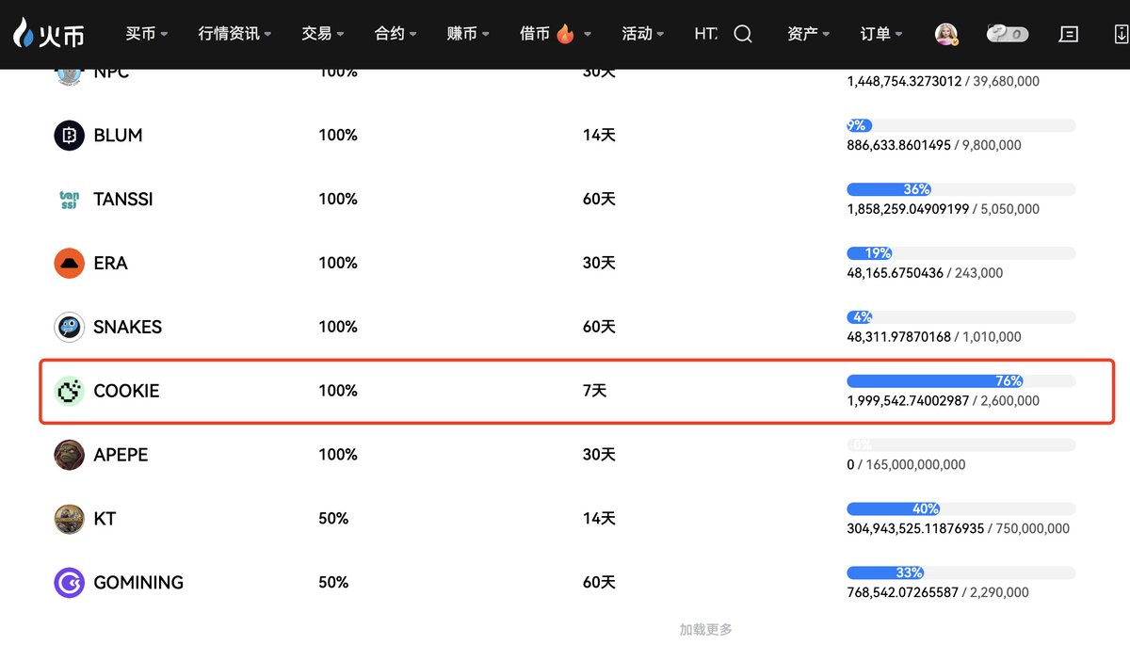1130x661 pixels.
Task: Click the COOKIE coin icon
Action: (x=70, y=391)
